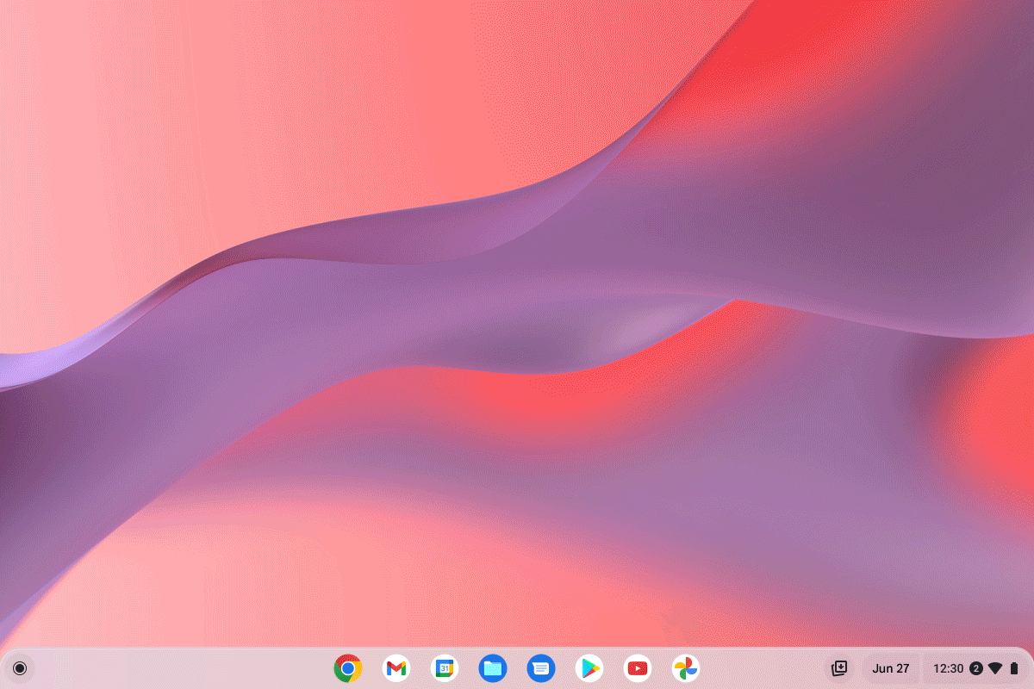Open the Google Photos pinwheel icon
The width and height of the screenshot is (1034, 689).
[x=686, y=668]
